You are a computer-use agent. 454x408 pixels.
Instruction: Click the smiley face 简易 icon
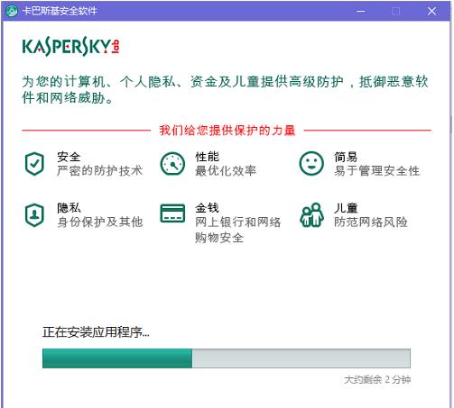tap(311, 164)
